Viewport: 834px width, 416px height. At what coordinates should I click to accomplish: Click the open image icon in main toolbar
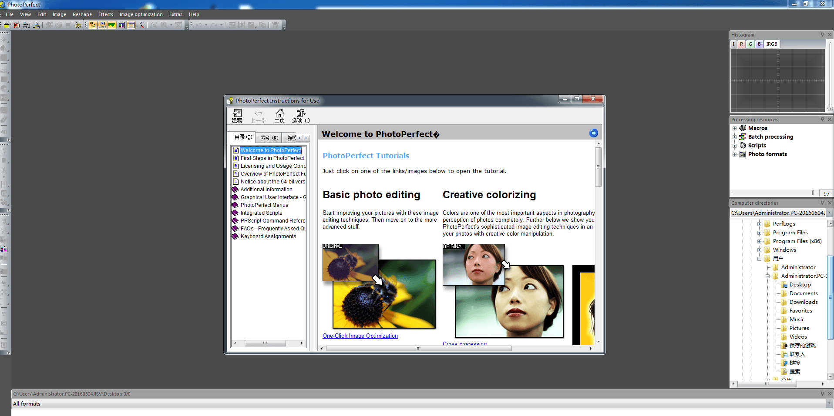(x=7, y=25)
